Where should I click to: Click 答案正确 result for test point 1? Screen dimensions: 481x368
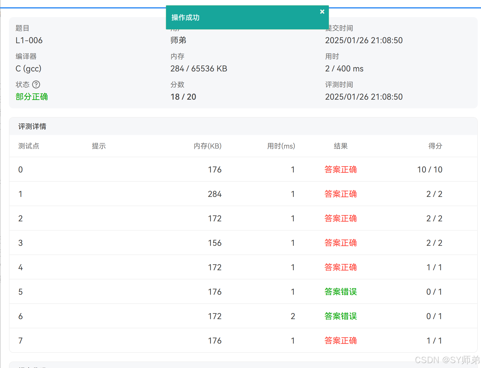(x=341, y=194)
